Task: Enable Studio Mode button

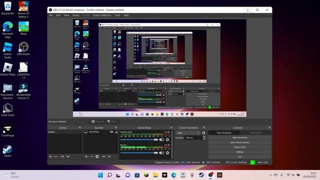Action: pos(240,147)
